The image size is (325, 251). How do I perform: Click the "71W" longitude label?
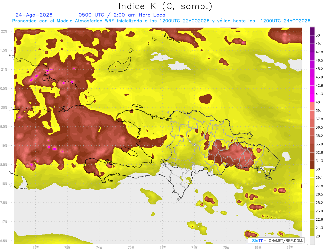[194, 247]
